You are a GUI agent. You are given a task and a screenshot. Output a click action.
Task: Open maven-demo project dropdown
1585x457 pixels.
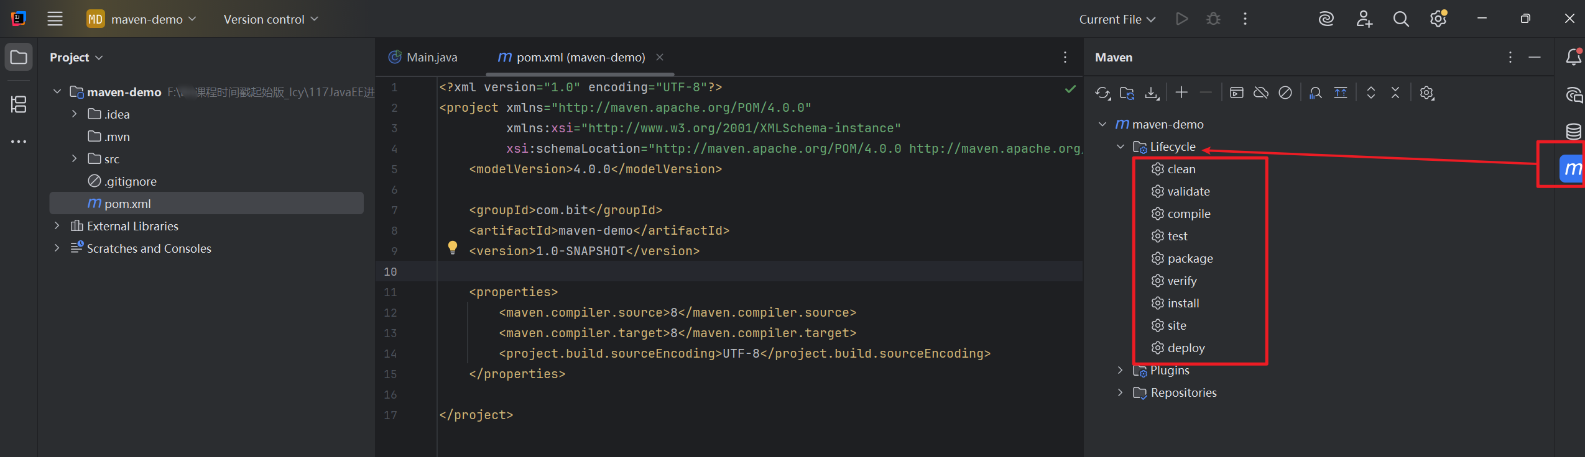click(x=141, y=19)
